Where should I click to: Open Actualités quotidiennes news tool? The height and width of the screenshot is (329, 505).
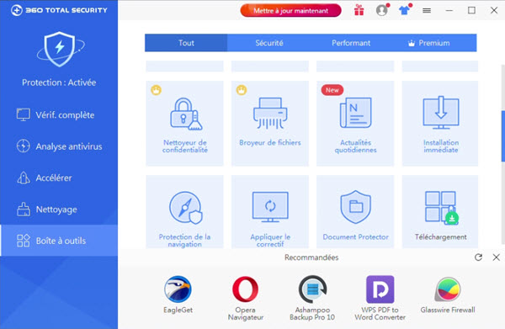pyautogui.click(x=355, y=124)
